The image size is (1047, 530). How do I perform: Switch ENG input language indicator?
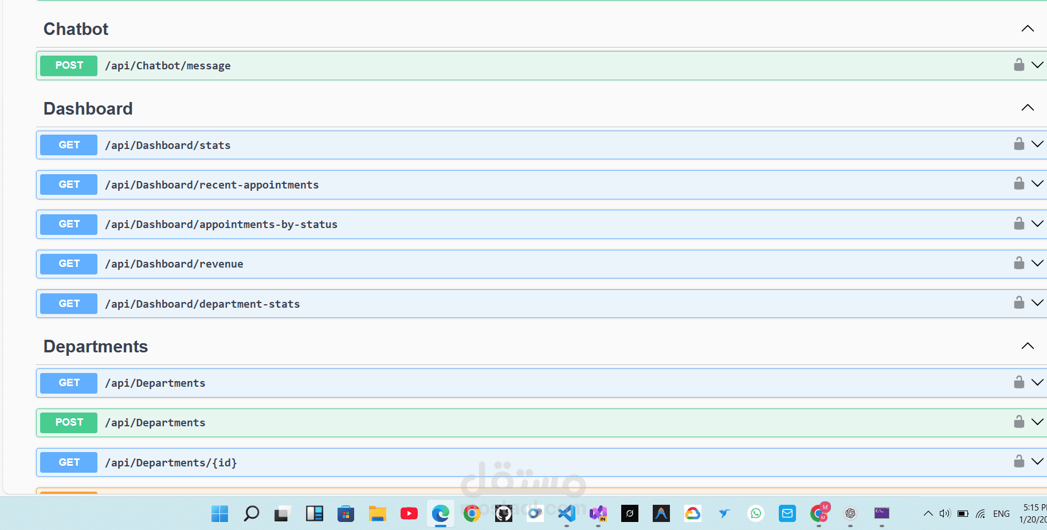click(1002, 513)
